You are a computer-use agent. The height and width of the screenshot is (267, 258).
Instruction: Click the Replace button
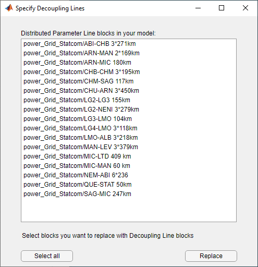211,256
